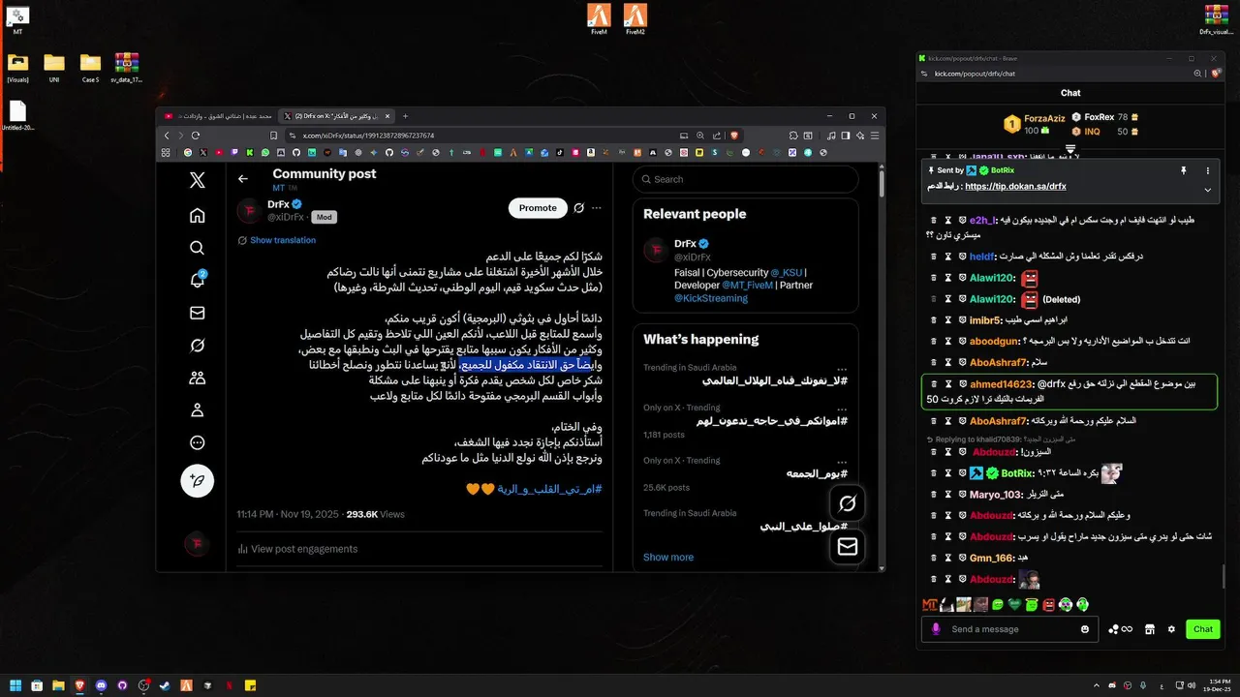Open a new tab with plus button
The image size is (1240, 697).
click(405, 116)
